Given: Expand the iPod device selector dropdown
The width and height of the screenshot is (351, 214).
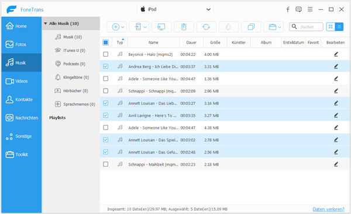Looking at the screenshot, I should (x=208, y=9).
